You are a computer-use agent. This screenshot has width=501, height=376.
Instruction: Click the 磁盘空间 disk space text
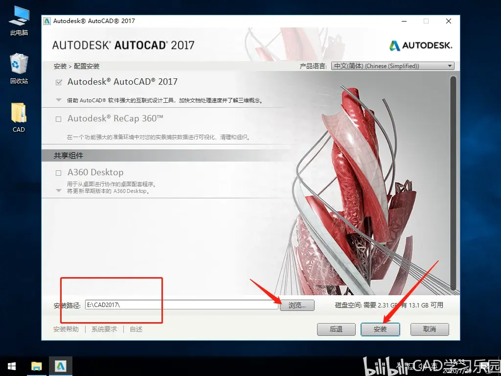click(389, 305)
